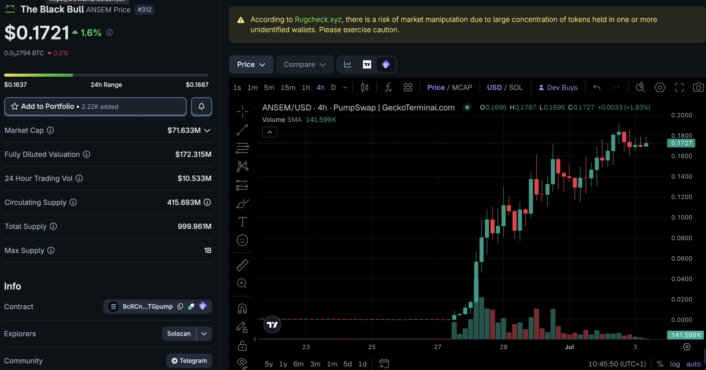This screenshot has width=706, height=370.
Task: Toggle USD / SOL currency
Action: (x=505, y=87)
